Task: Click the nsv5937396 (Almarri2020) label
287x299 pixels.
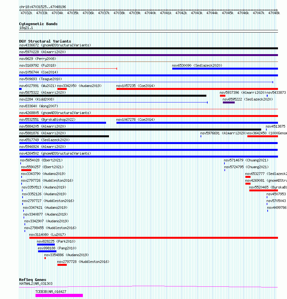Action: coord(243,92)
